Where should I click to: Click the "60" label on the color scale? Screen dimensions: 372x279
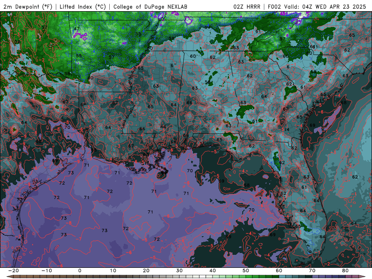point(279,271)
